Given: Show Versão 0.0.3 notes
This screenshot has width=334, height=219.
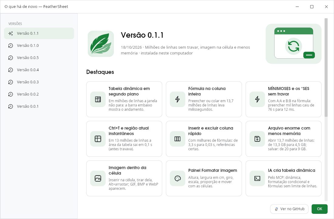Looking at the screenshot, I should click(x=39, y=82).
